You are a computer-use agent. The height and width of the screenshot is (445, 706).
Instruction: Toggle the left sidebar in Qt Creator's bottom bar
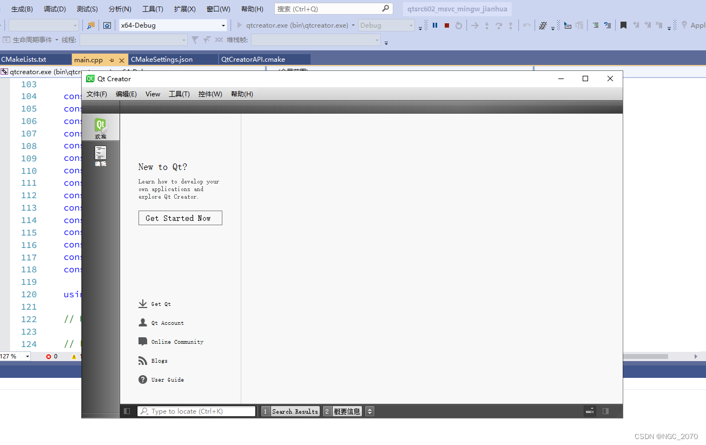point(127,411)
